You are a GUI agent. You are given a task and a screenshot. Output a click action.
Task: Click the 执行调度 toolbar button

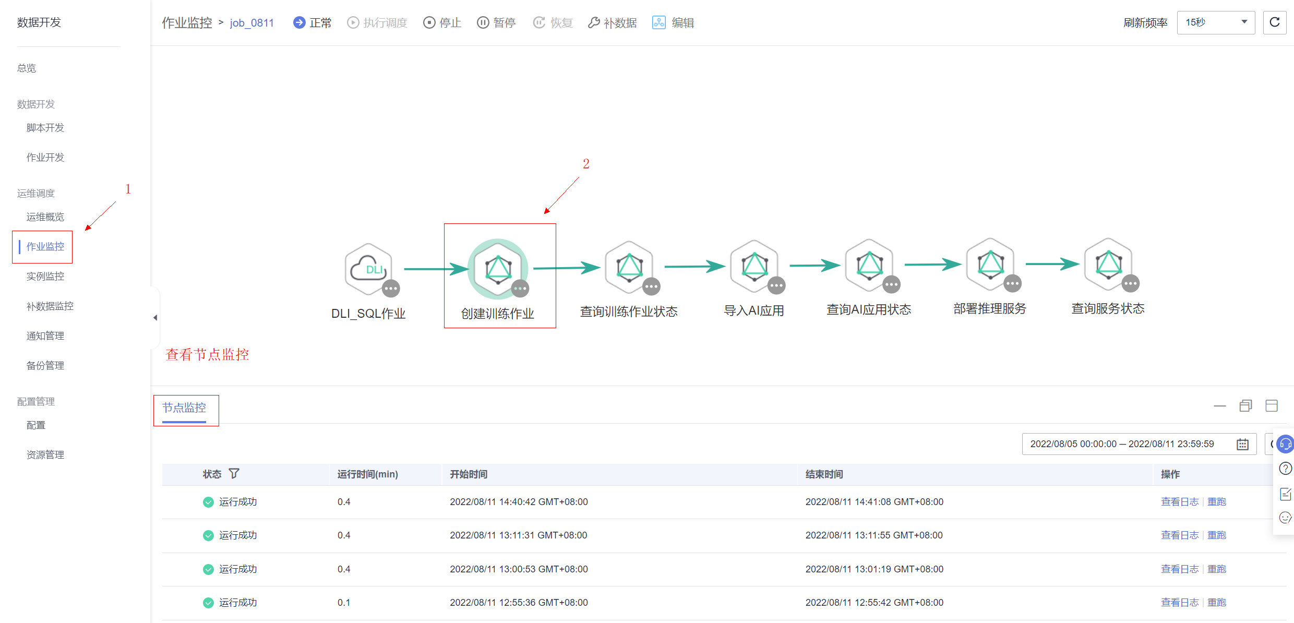tap(377, 22)
